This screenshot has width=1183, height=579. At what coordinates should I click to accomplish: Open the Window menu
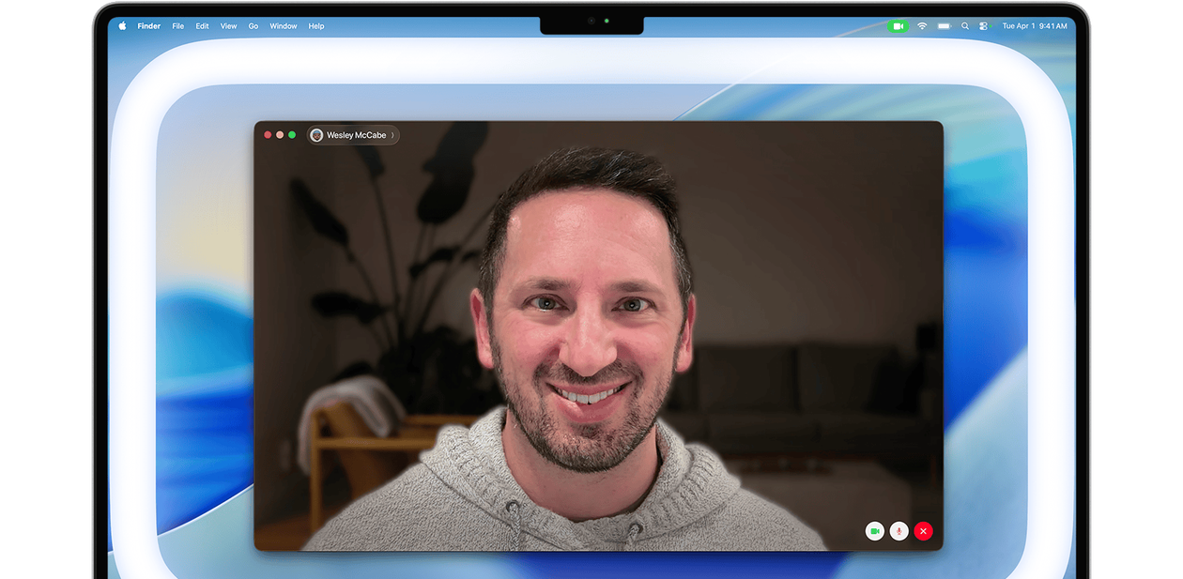coord(283,25)
